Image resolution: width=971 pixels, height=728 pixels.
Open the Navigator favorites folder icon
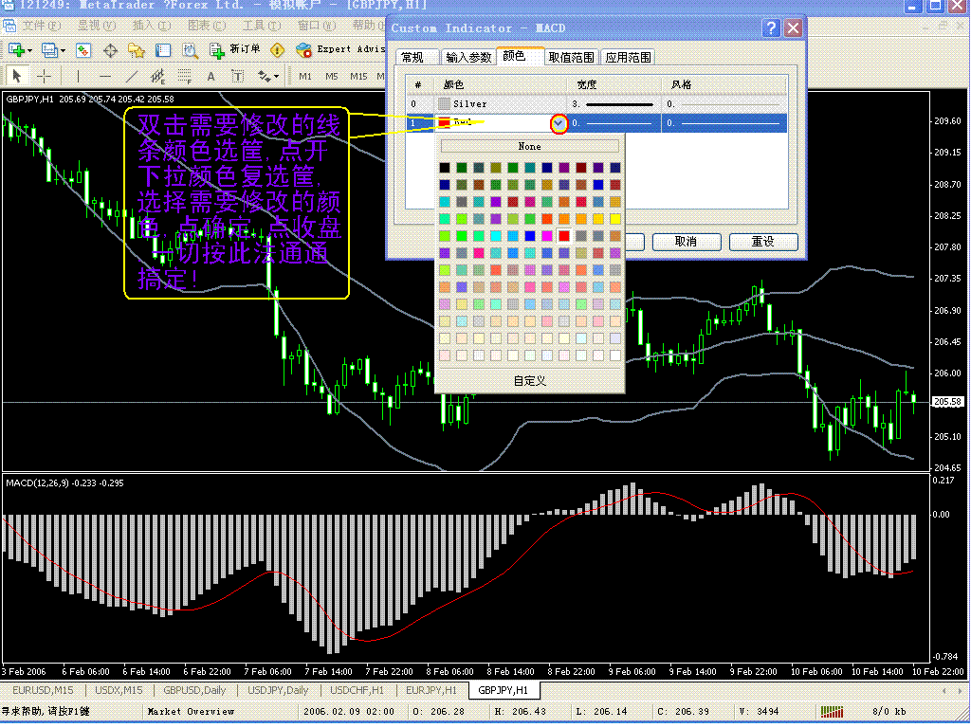137,49
